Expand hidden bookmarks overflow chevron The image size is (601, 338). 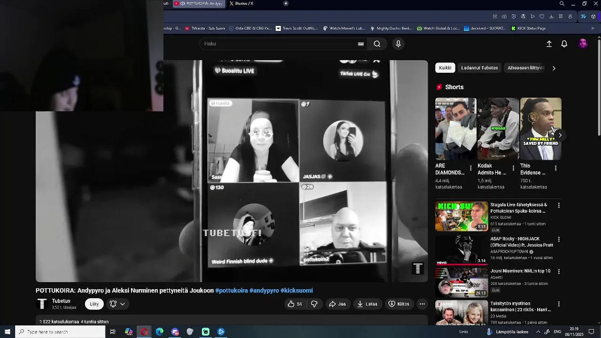click(x=593, y=28)
